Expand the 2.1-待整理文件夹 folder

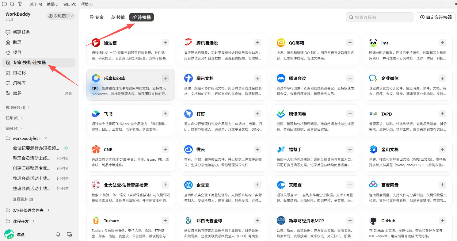(28, 210)
